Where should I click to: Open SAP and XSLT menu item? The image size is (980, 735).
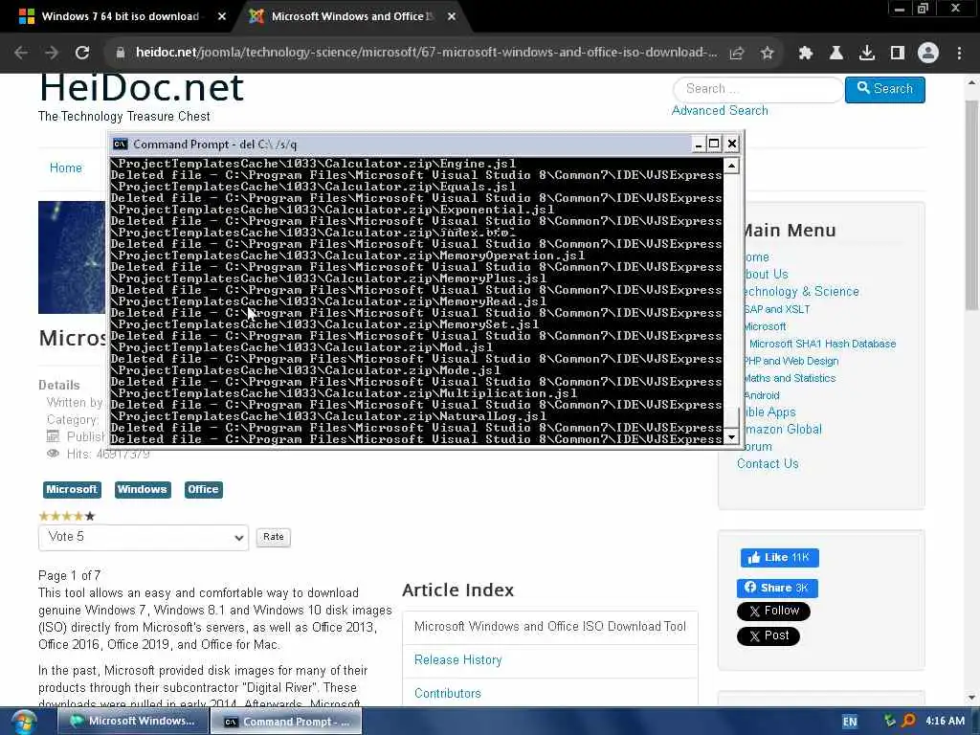coord(777,309)
